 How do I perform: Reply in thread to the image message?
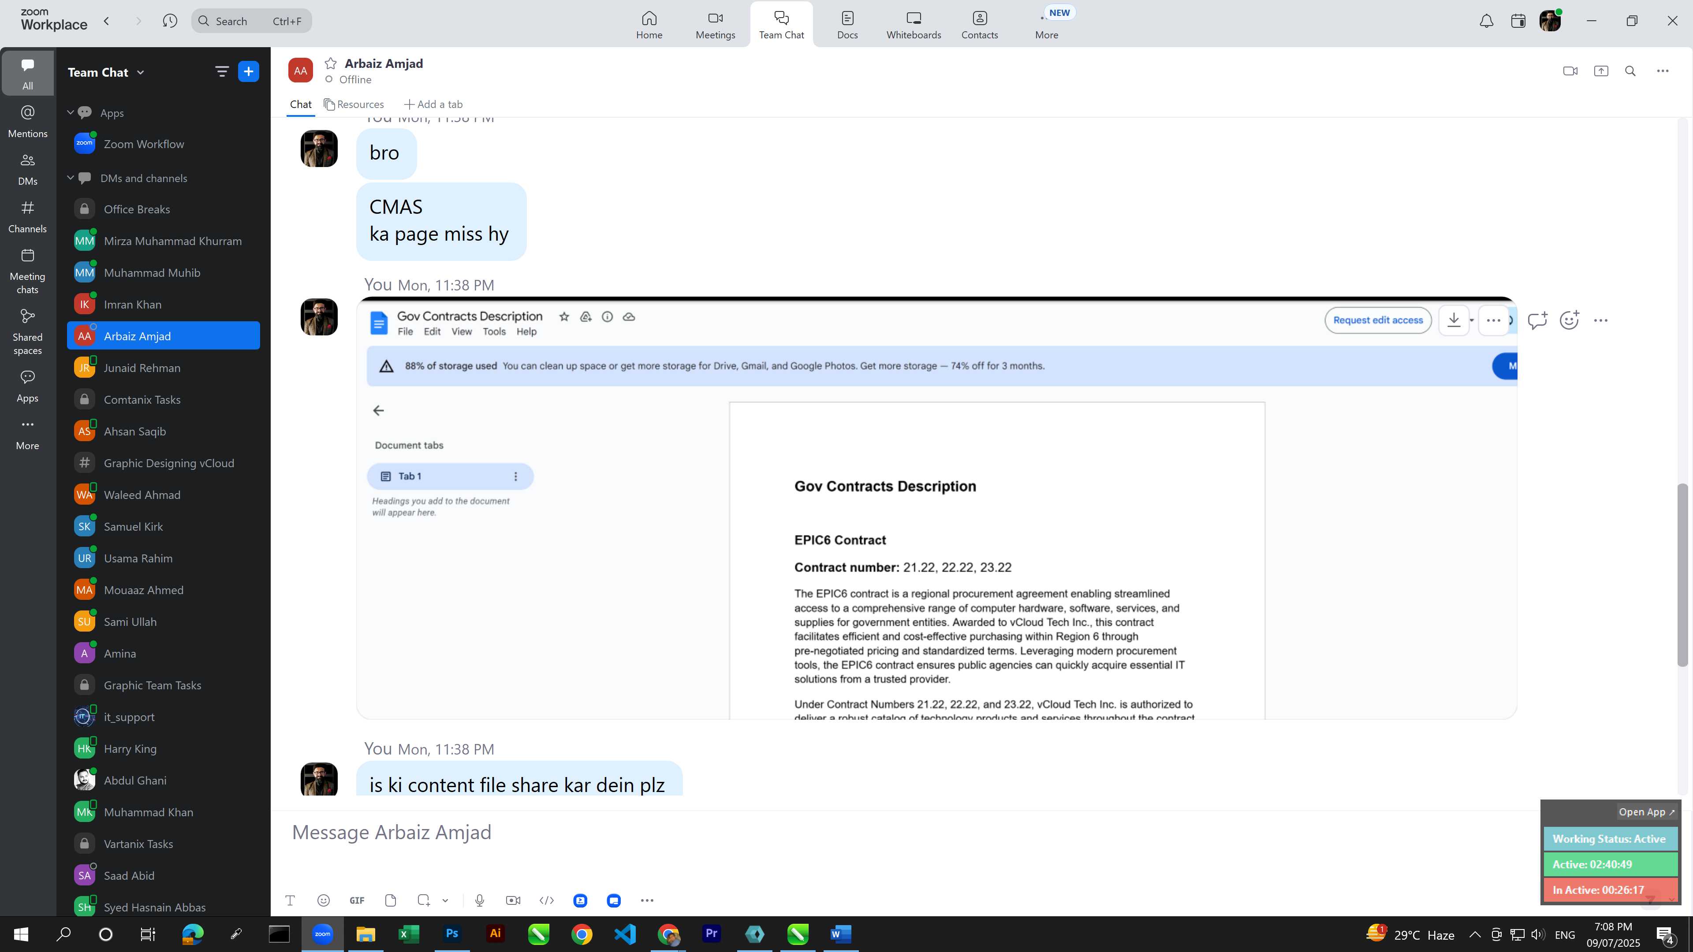pos(1537,320)
